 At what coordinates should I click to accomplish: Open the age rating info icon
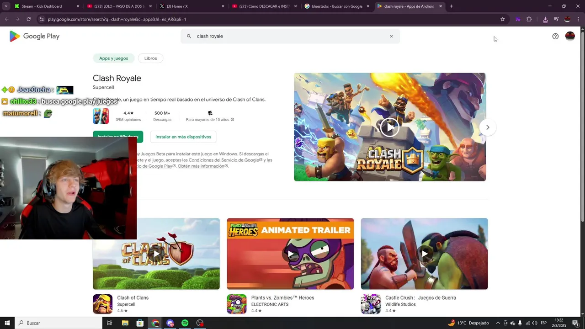(232, 120)
